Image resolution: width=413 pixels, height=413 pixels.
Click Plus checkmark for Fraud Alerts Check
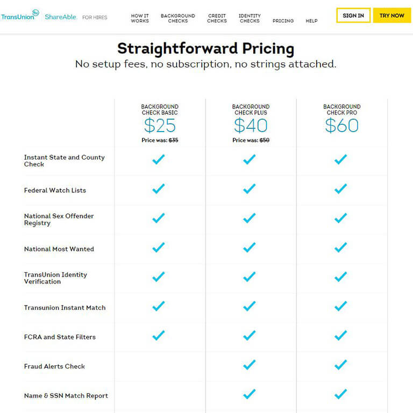[x=249, y=365]
